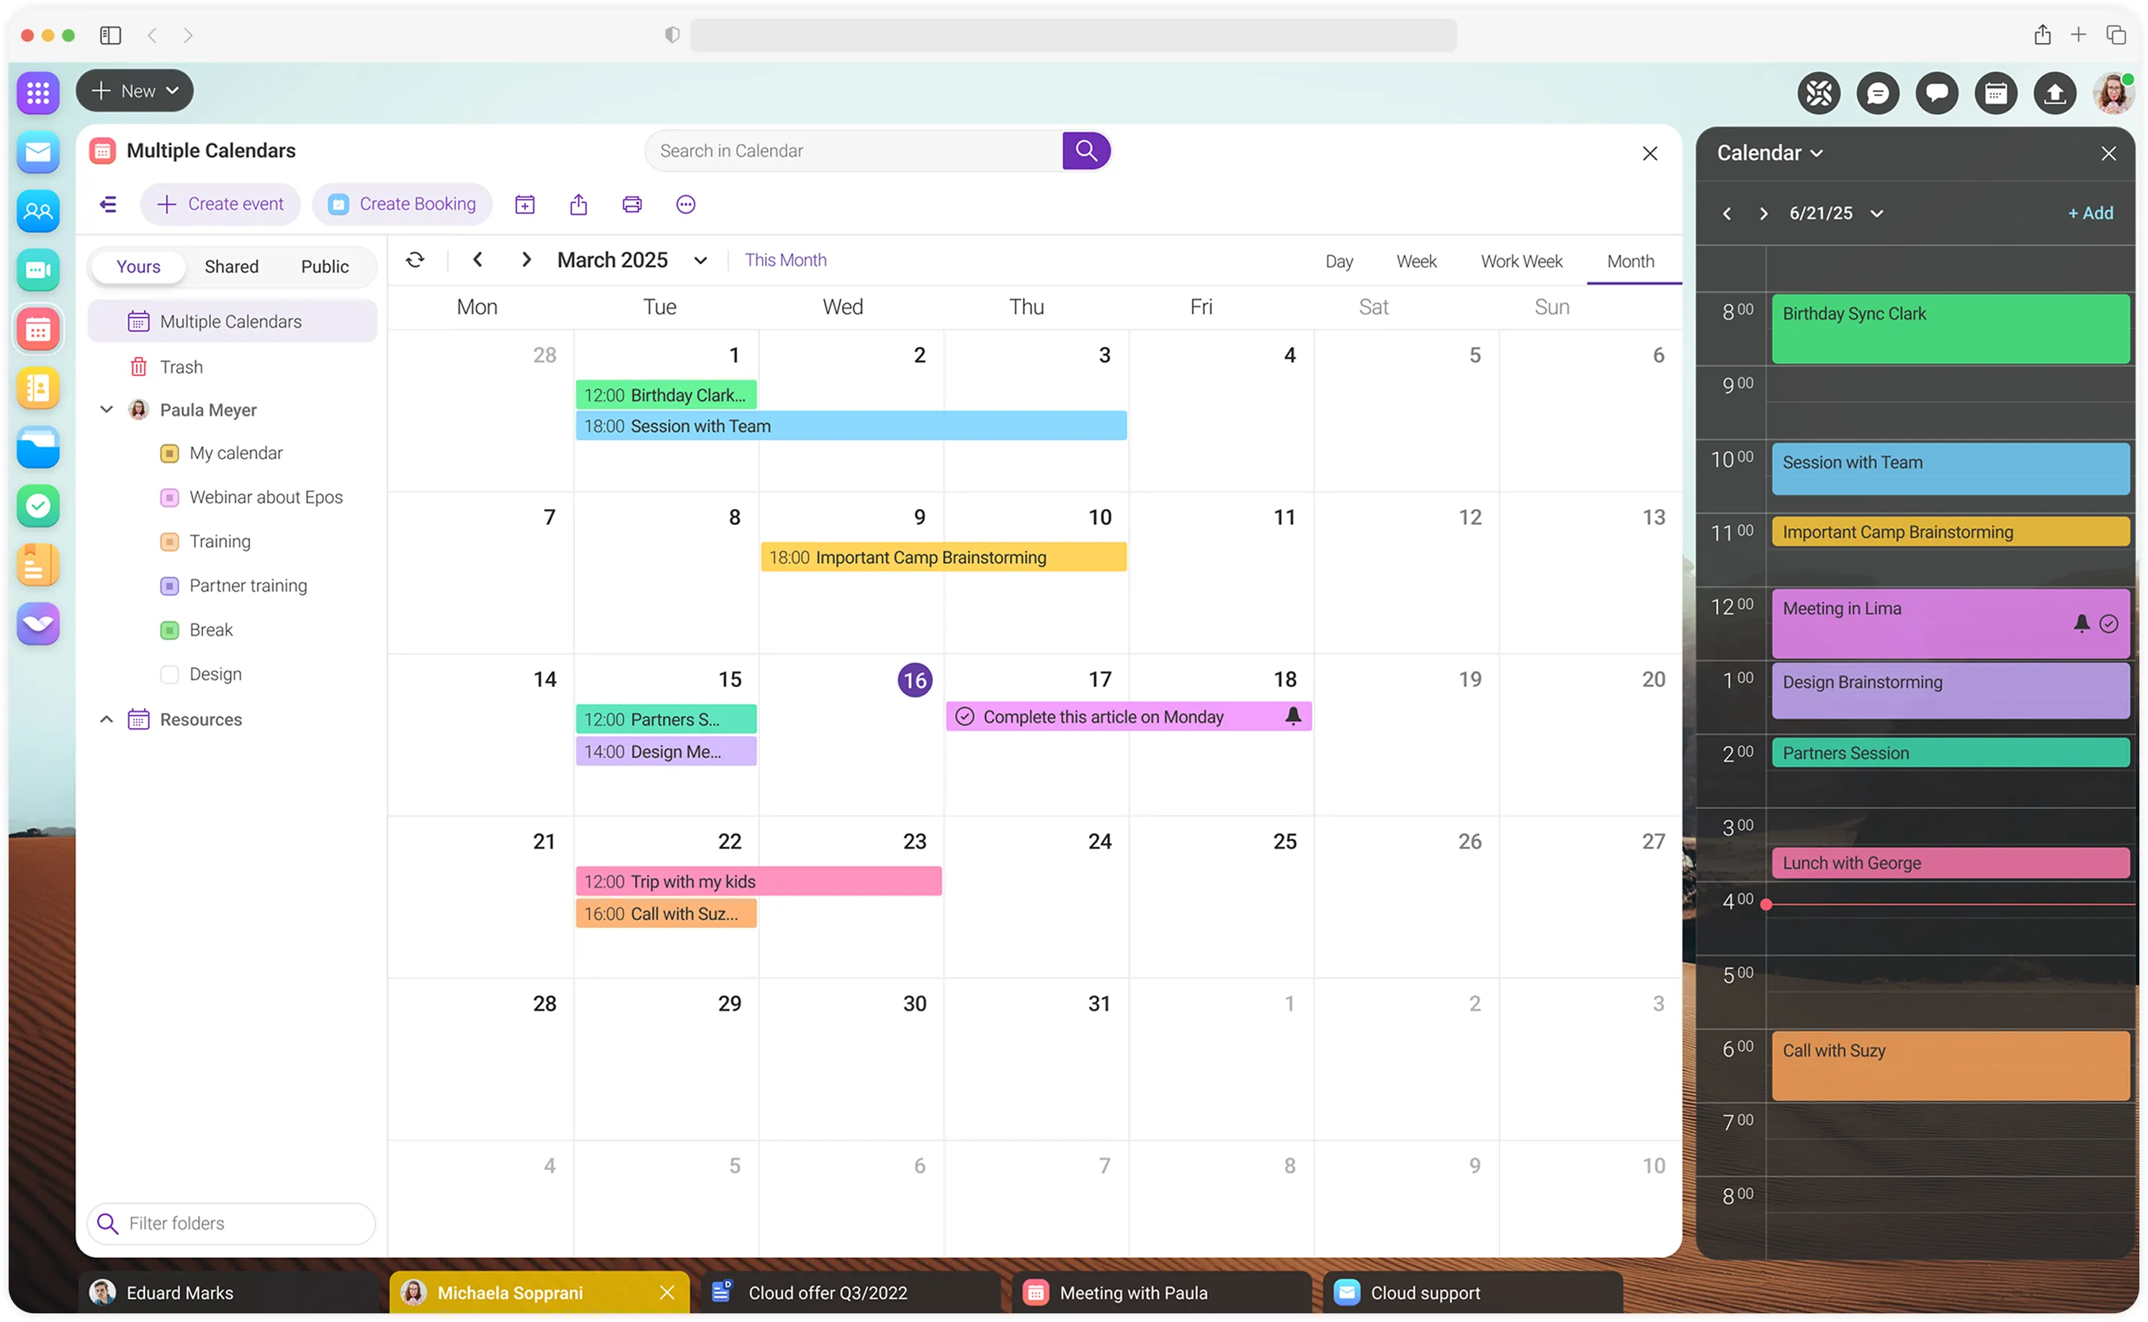Click the refresh calendar icon
This screenshot has width=2148, height=1322.
[x=416, y=260]
